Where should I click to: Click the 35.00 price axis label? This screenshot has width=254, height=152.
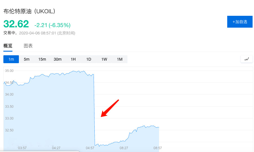[x=9, y=71]
